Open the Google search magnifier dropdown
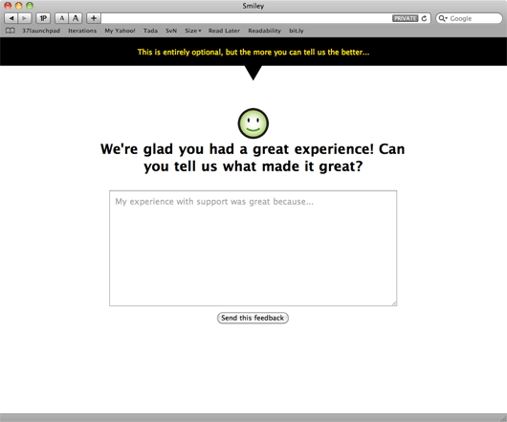 443,18
